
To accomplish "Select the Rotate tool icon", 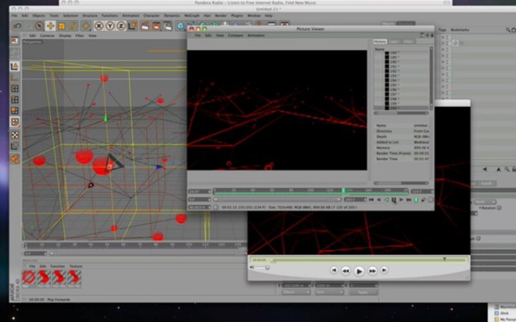I will pos(74,26).
